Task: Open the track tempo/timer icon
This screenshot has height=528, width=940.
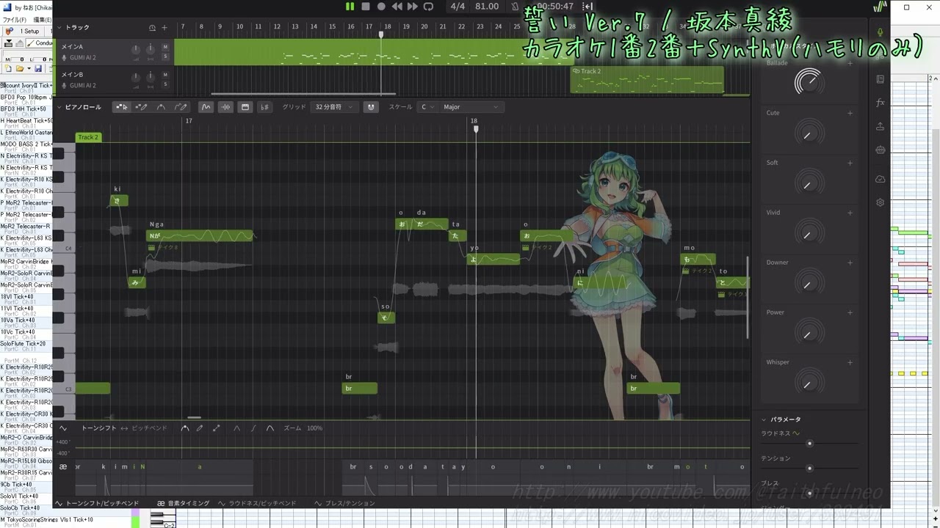Action: [153, 28]
